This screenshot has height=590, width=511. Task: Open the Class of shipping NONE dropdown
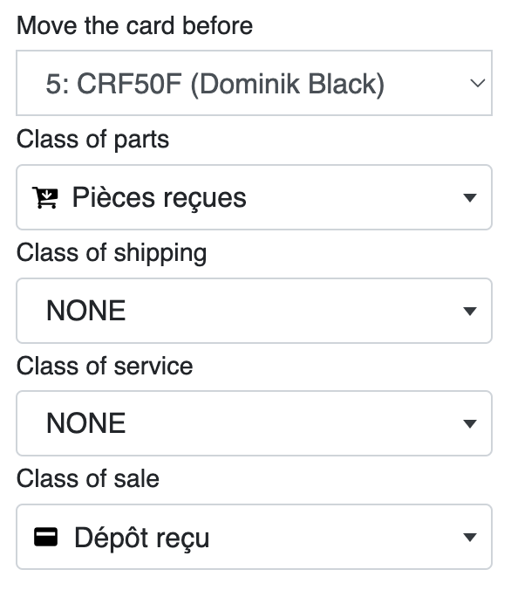point(254,311)
